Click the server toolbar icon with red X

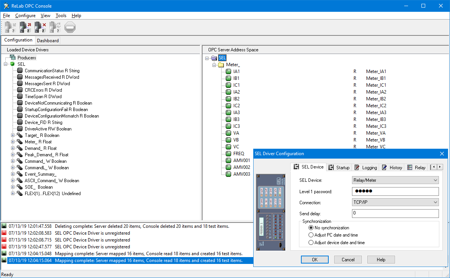40,27
